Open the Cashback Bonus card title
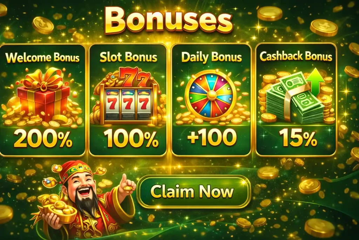 coord(296,56)
